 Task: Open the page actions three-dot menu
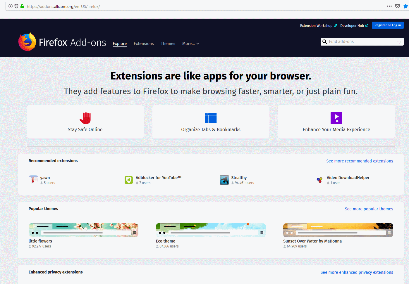(389, 6)
